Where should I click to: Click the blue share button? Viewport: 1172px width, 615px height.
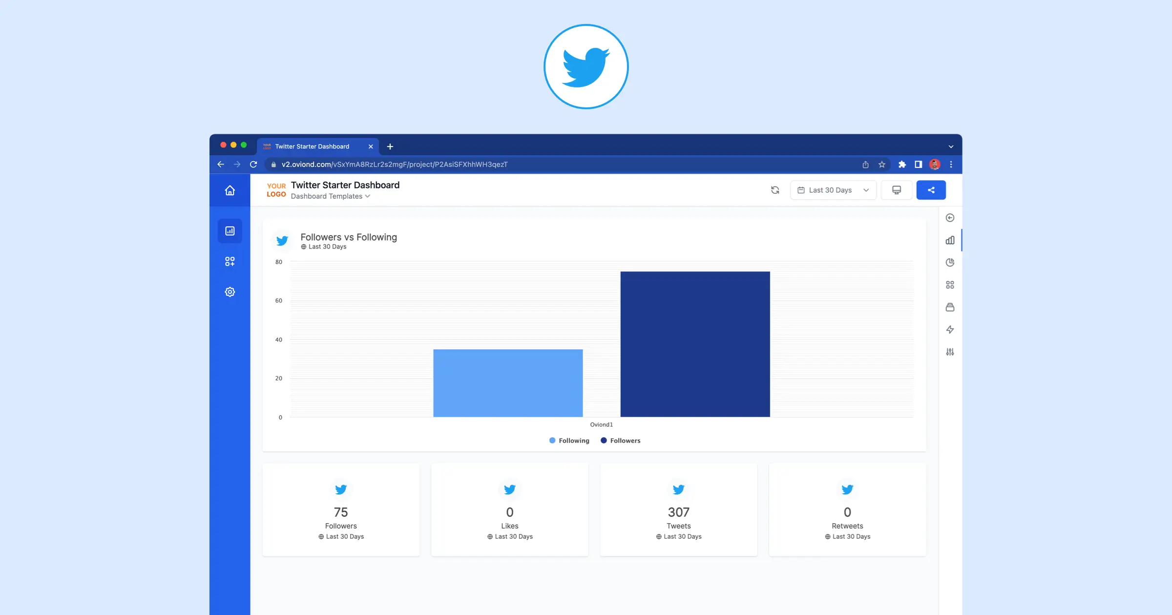pyautogui.click(x=931, y=190)
